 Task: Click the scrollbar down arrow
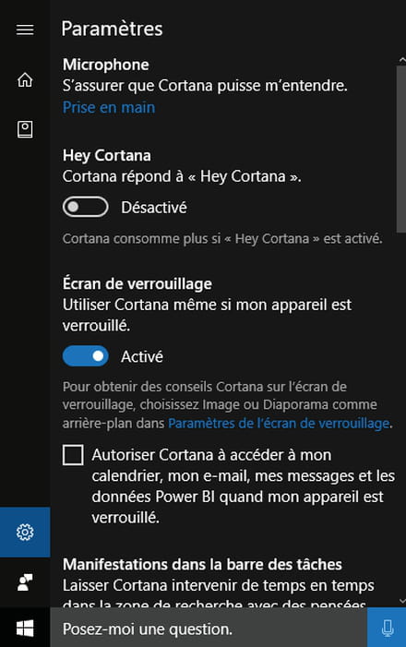(x=402, y=601)
